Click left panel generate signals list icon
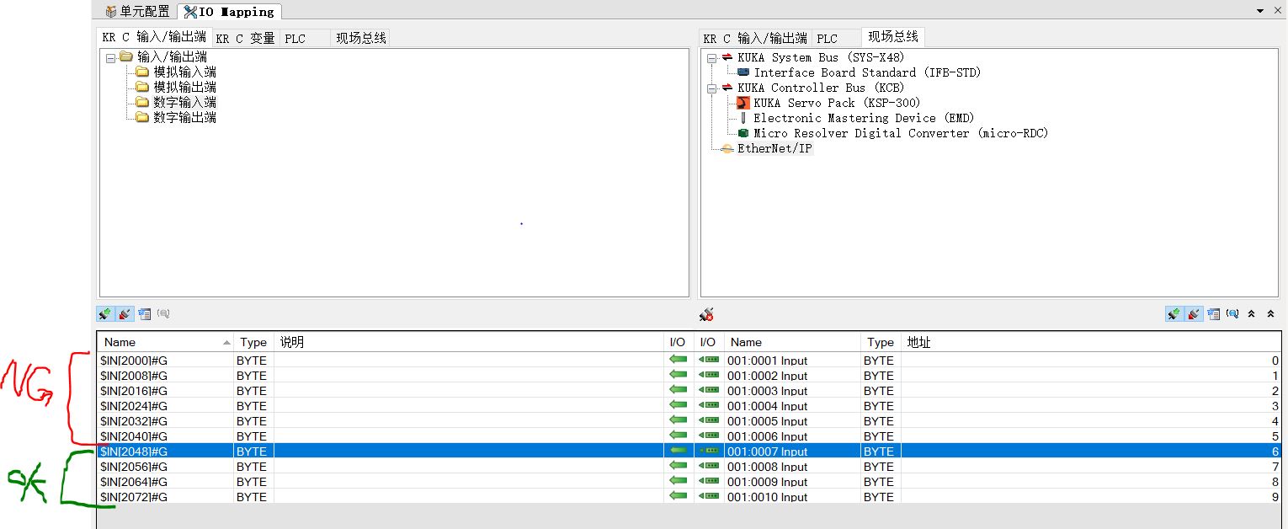 (x=144, y=314)
